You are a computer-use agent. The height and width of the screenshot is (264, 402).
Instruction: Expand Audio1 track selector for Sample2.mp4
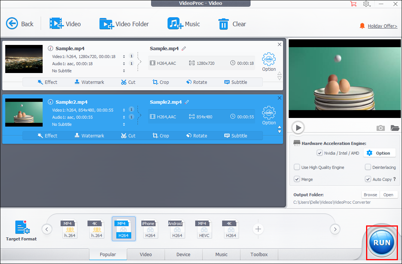tap(124, 117)
